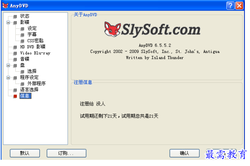
Task: Open the 外部程序 entry
Action: pos(37,84)
